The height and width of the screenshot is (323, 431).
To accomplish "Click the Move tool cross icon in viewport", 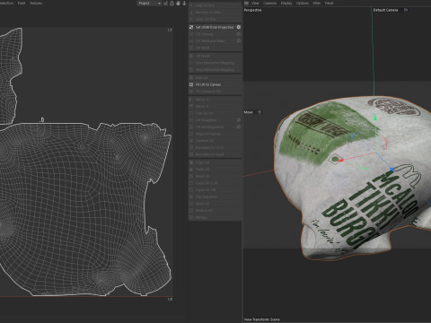I will point(259,112).
